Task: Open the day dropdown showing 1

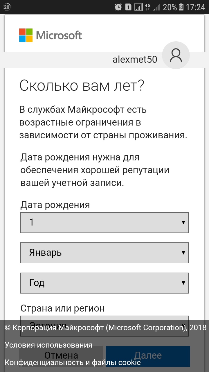Action: click(x=105, y=223)
